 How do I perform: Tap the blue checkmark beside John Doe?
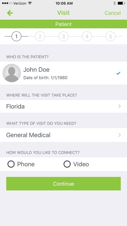pyautogui.click(x=118, y=73)
